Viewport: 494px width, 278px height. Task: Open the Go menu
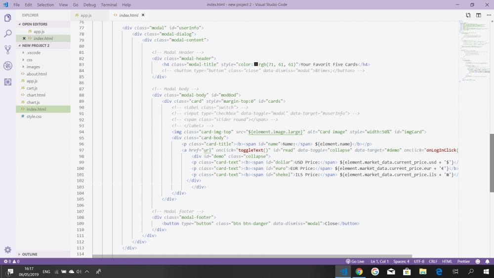[76, 5]
